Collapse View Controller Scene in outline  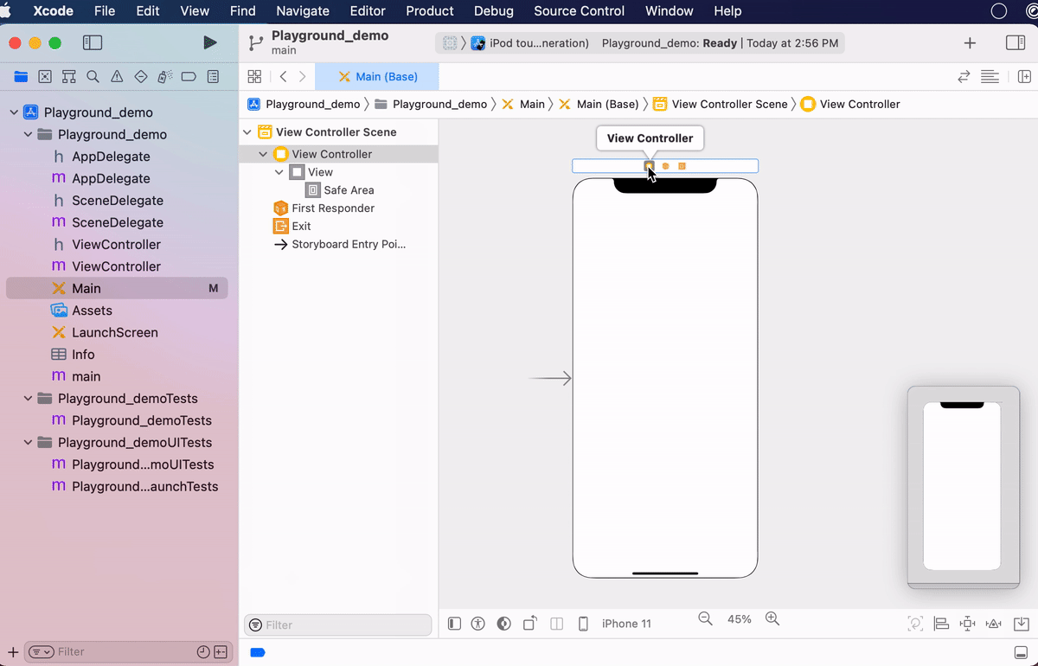(x=247, y=132)
